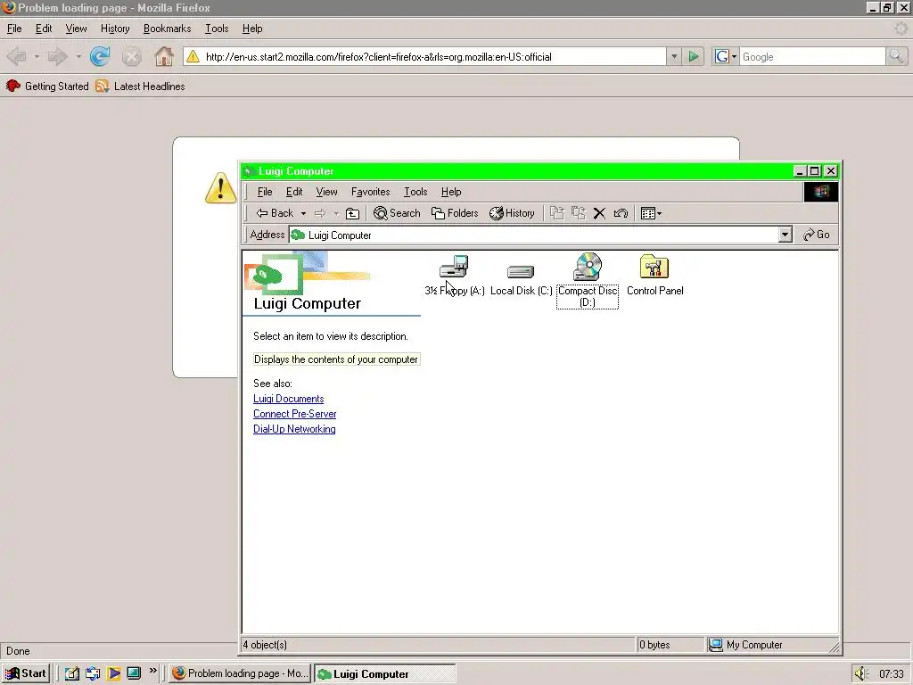
Task: Open the Forward history dropdown in Luigi Computer
Action: 336,214
